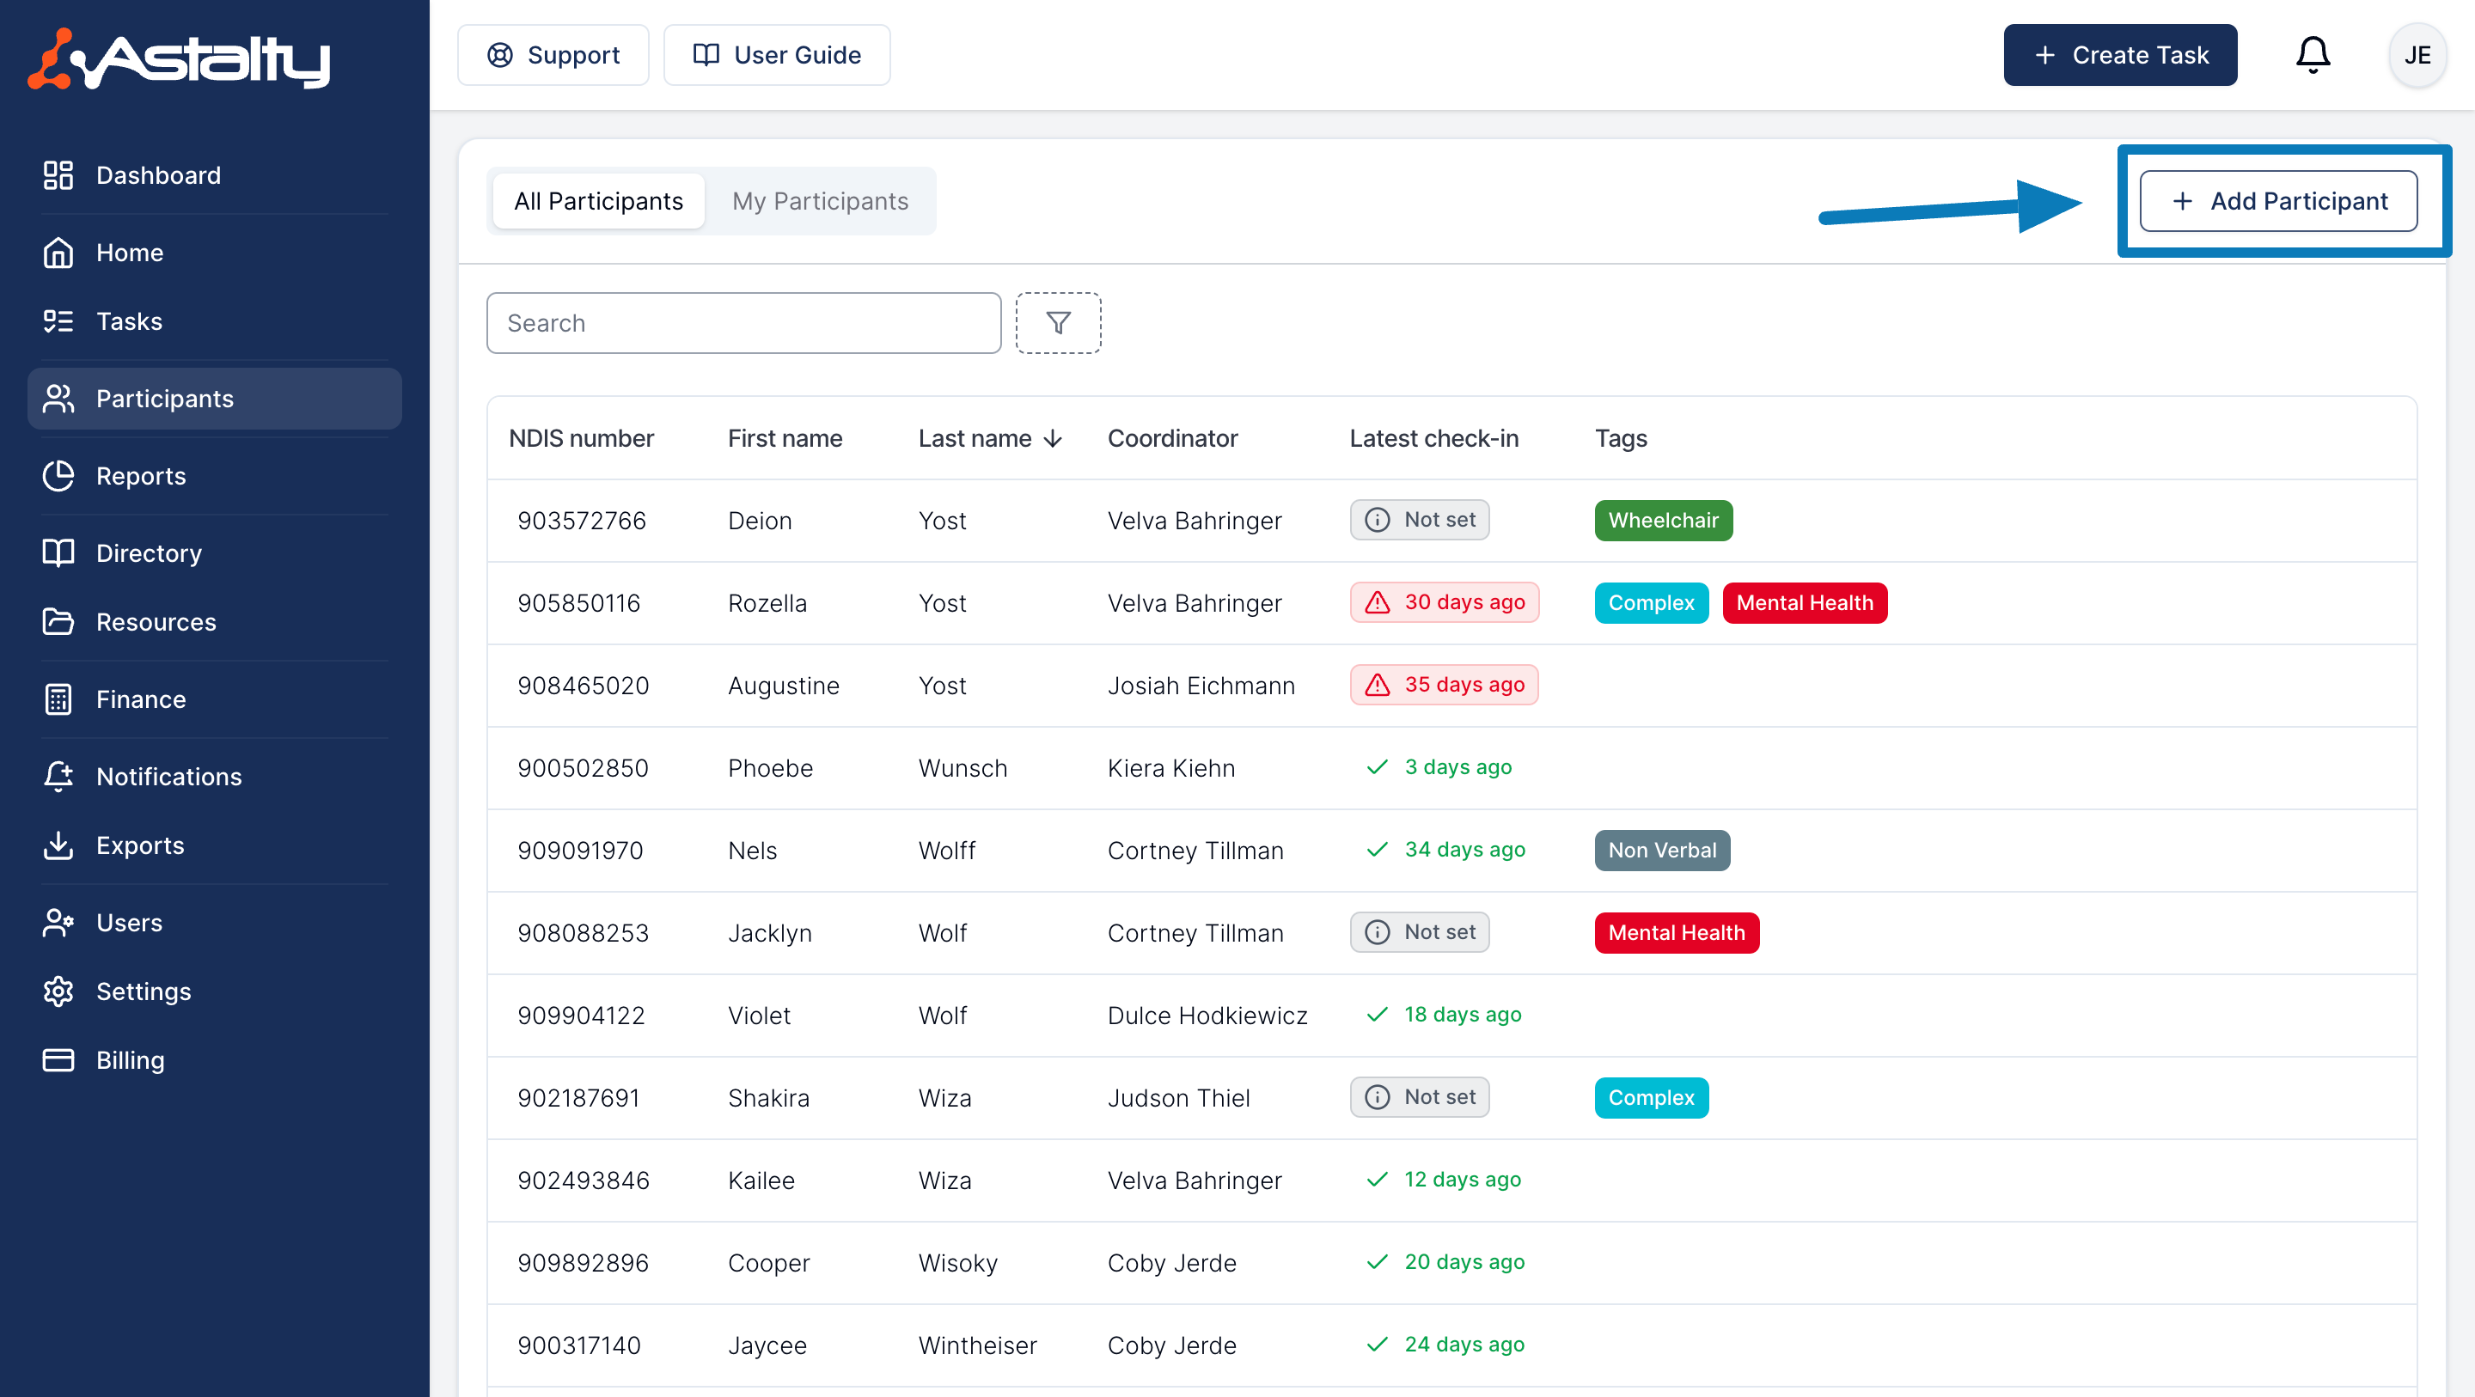Open participant NDIS number 902187691

tap(578, 1098)
